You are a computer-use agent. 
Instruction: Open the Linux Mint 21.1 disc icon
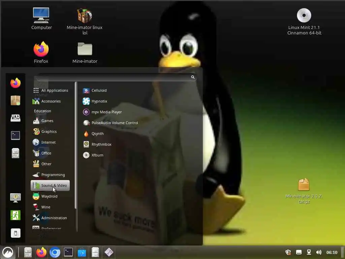click(304, 22)
